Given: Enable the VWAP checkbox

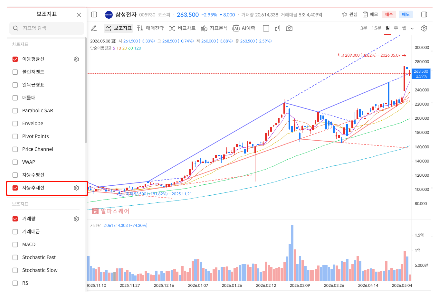Looking at the screenshot, I should (15, 162).
